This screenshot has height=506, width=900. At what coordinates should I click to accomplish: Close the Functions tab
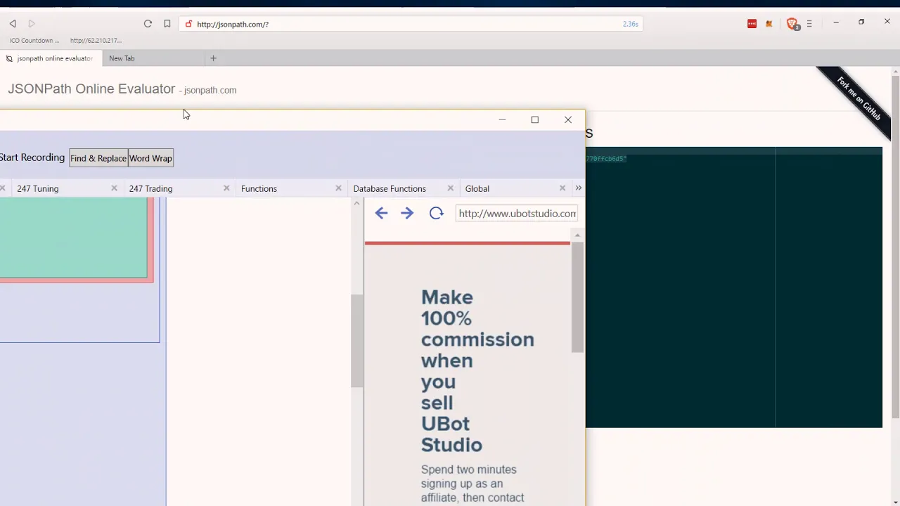tap(338, 188)
